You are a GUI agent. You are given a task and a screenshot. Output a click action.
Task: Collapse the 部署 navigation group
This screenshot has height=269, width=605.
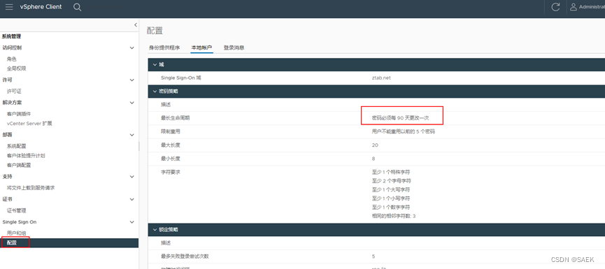[x=132, y=136]
